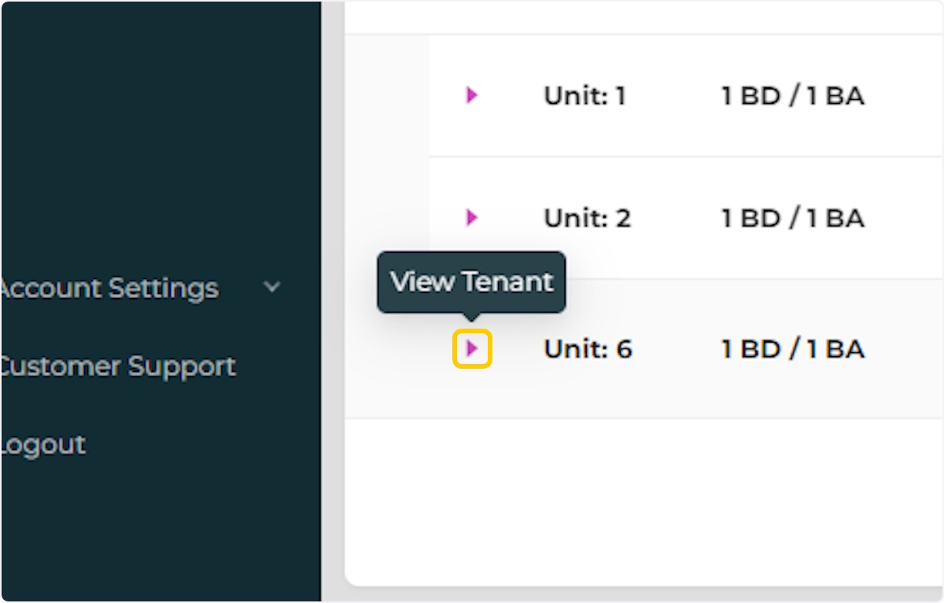
Task: Click the View Tenant tooltip
Action: pos(471,281)
